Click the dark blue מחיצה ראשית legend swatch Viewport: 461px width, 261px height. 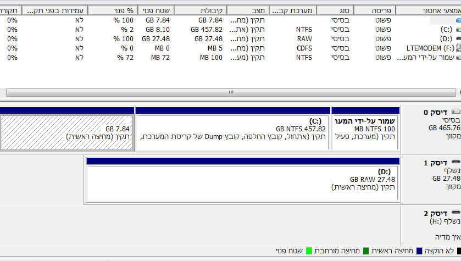419,251
